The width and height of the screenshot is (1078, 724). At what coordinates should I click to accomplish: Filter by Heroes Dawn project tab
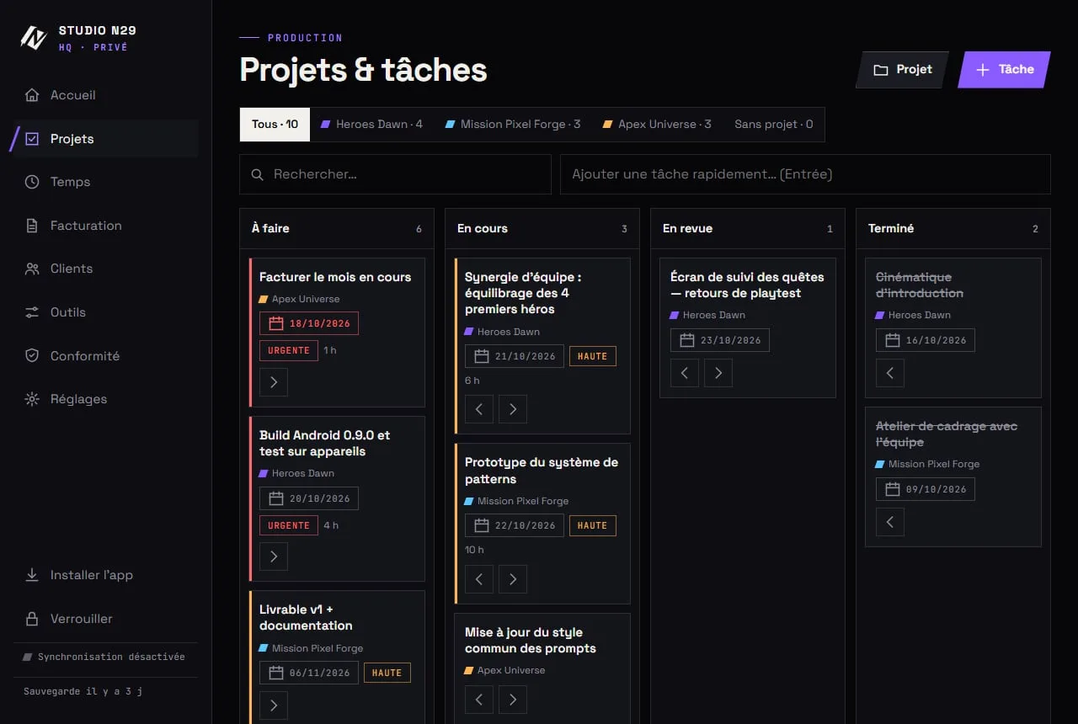click(x=371, y=125)
